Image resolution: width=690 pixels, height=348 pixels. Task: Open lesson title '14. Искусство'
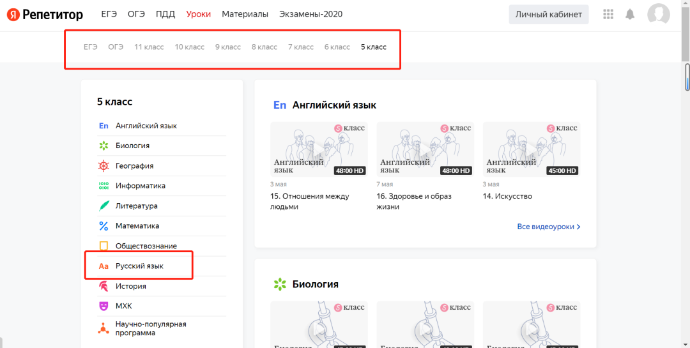[507, 196]
